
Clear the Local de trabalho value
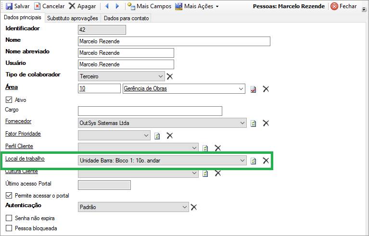(266, 161)
